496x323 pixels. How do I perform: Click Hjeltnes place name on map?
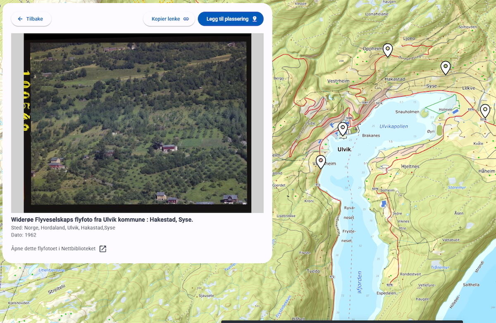pos(410,166)
